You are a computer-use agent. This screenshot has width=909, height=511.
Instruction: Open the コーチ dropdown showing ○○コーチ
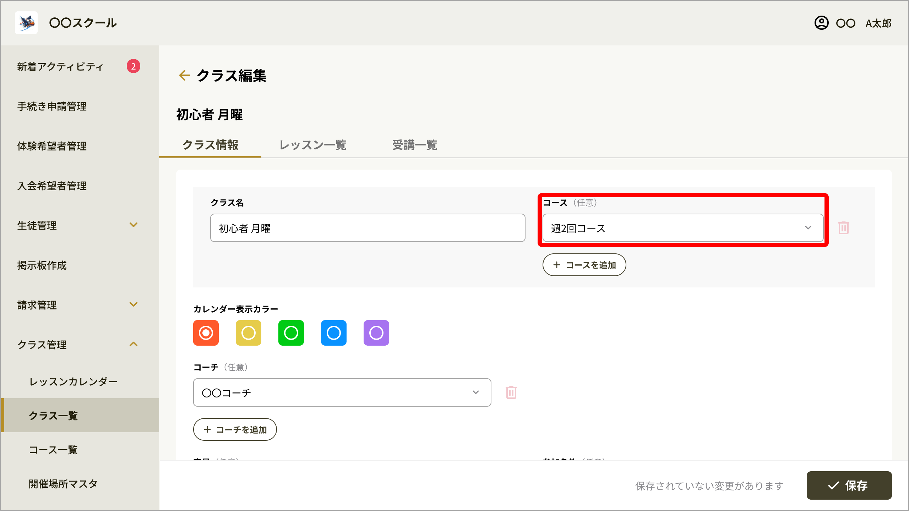tap(342, 392)
